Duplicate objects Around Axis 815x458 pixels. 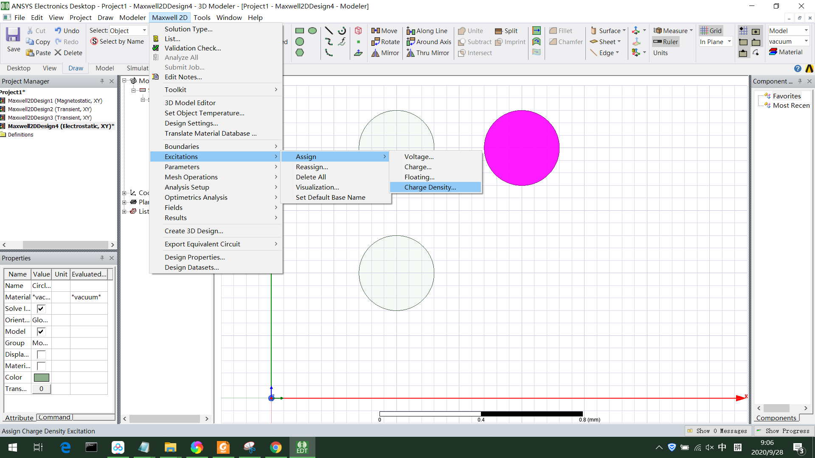(429, 42)
